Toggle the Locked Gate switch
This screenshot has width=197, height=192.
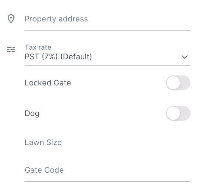(x=178, y=83)
